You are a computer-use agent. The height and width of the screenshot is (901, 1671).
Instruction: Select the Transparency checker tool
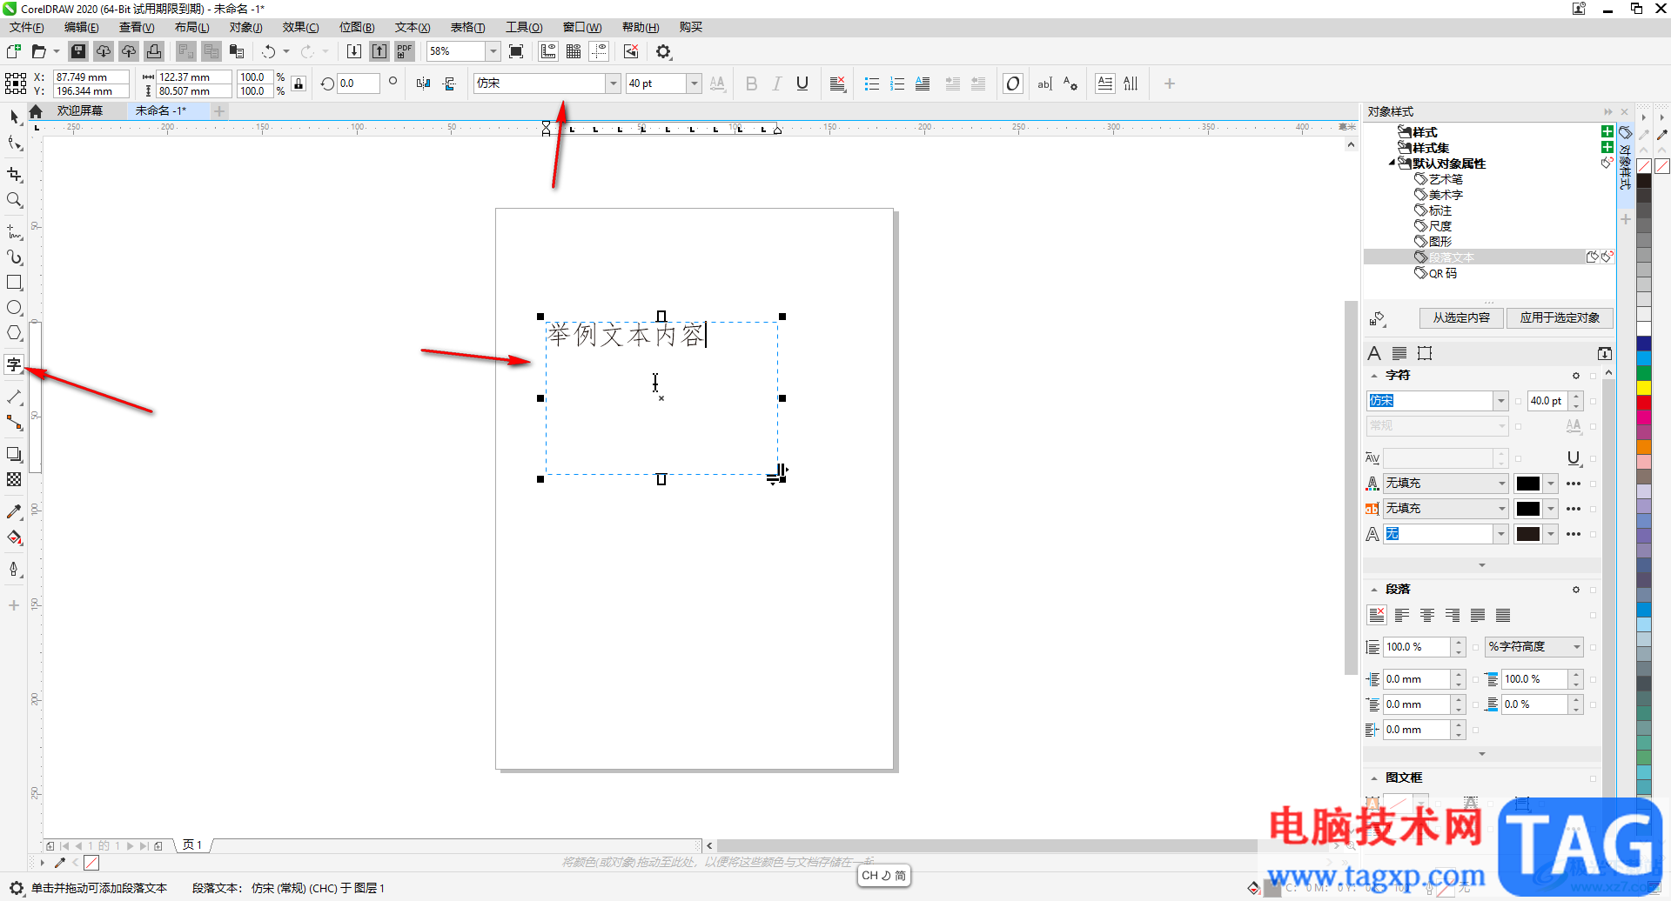point(14,479)
